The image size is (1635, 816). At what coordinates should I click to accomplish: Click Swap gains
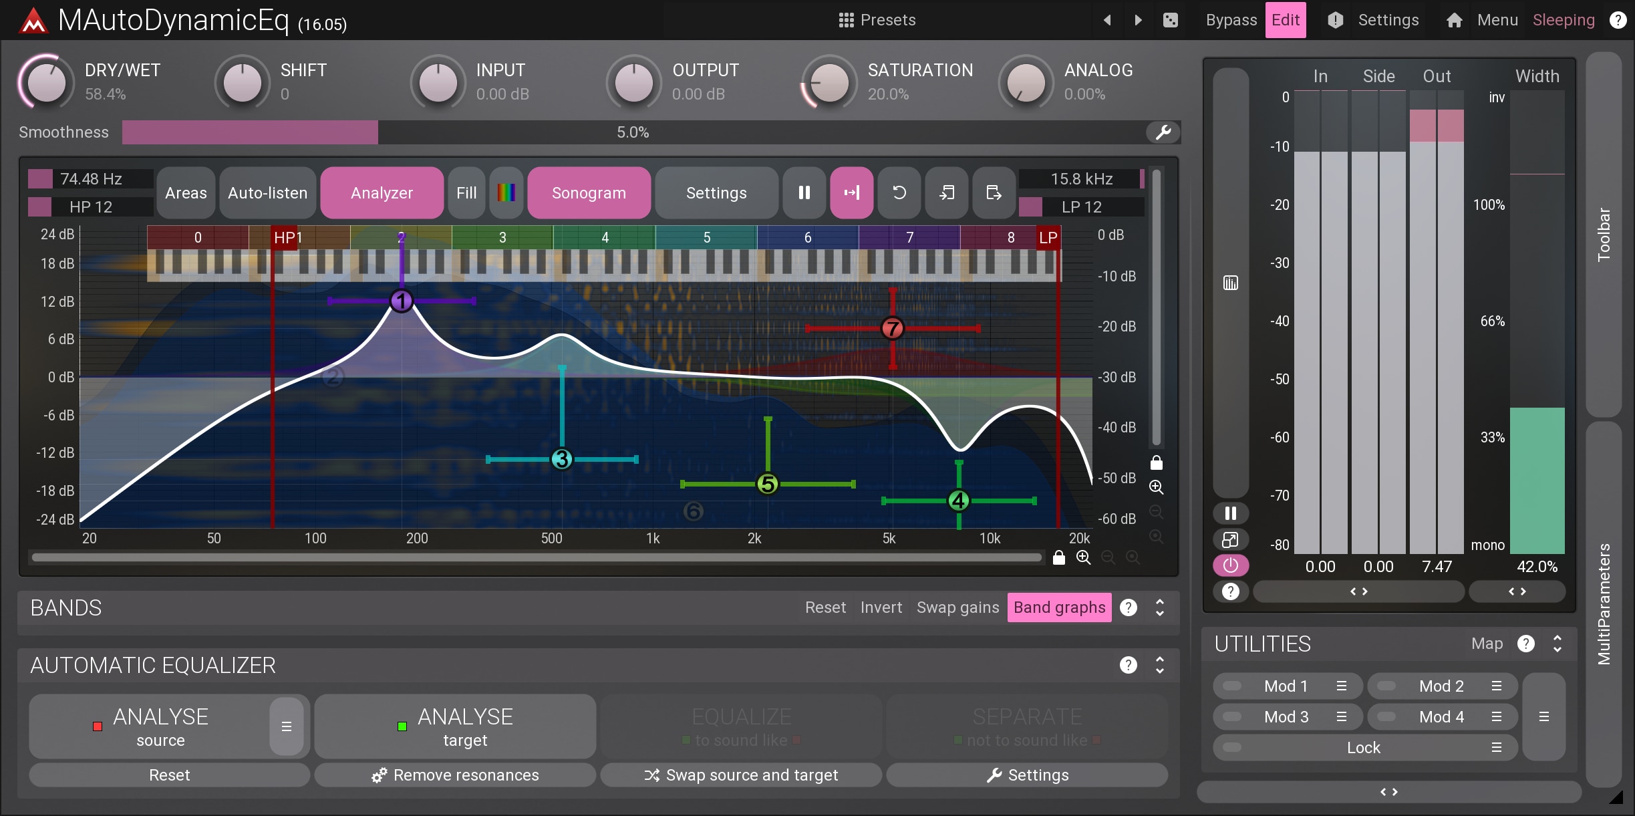(x=957, y=607)
